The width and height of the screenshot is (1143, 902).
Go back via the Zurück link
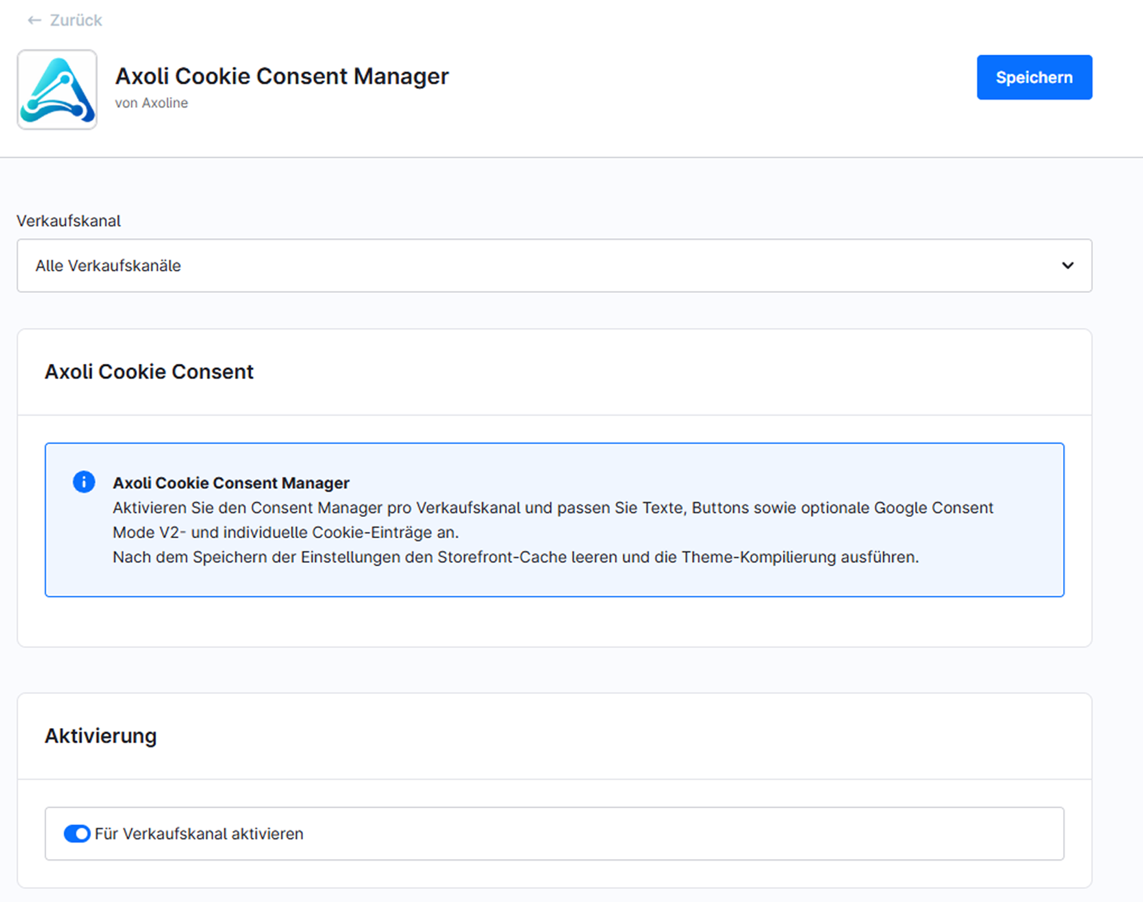64,20
